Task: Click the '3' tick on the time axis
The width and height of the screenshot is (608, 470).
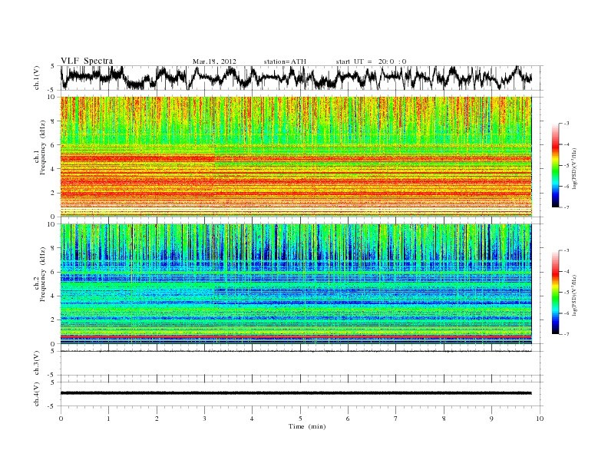Action: click(204, 419)
